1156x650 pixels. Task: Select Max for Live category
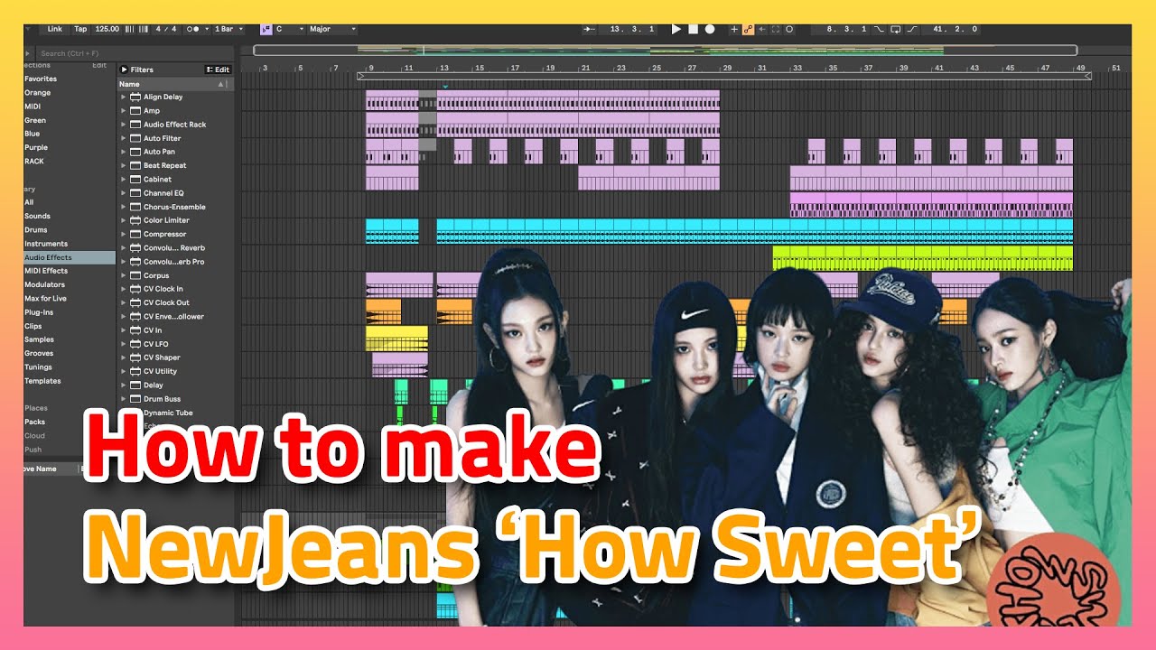click(45, 298)
